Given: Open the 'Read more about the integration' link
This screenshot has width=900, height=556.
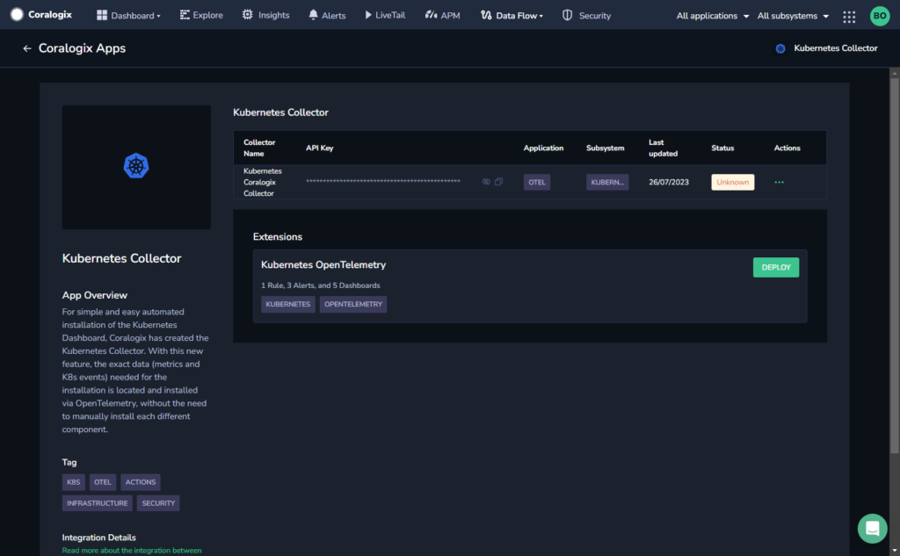Looking at the screenshot, I should pos(132,550).
